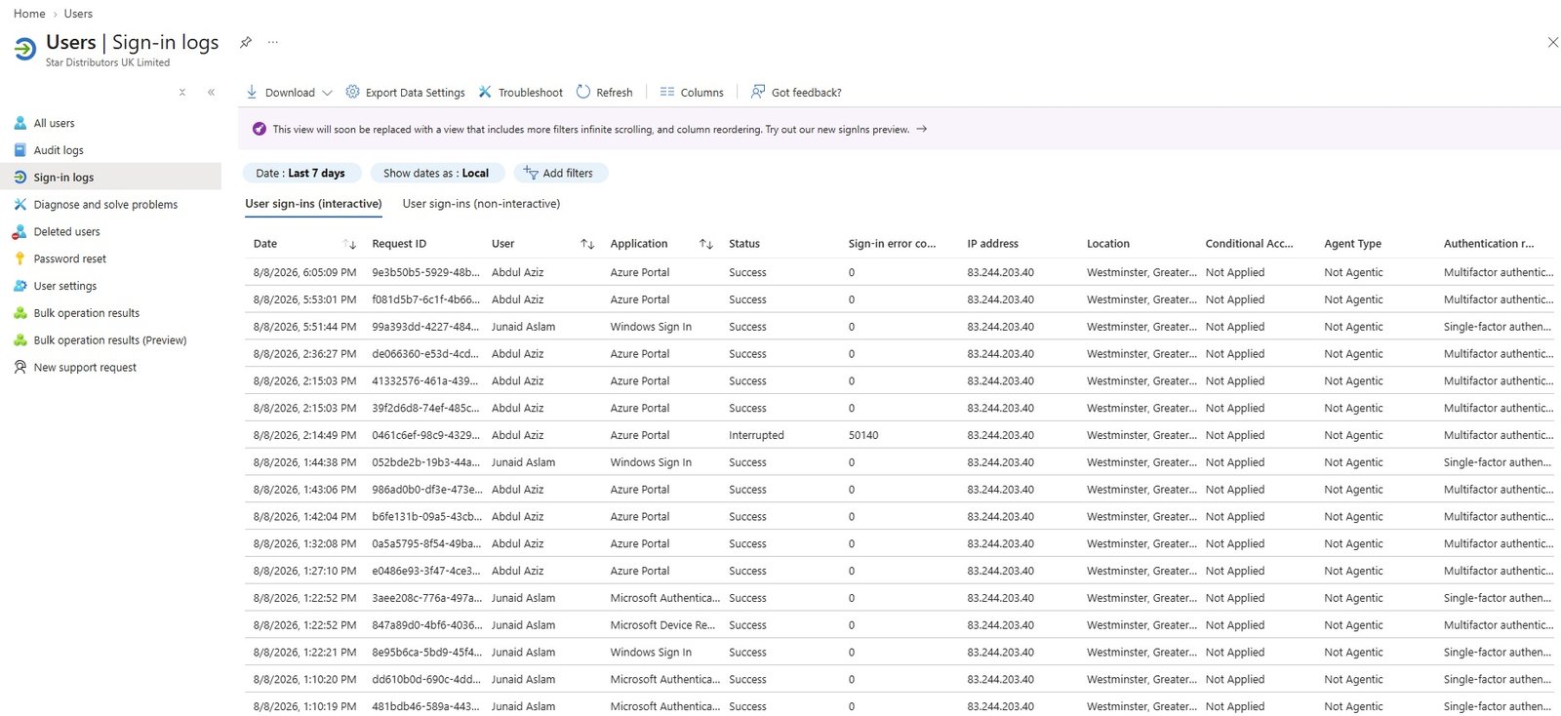Select the Interrupted status cell
Image resolution: width=1561 pixels, height=716 pixels.
point(756,435)
